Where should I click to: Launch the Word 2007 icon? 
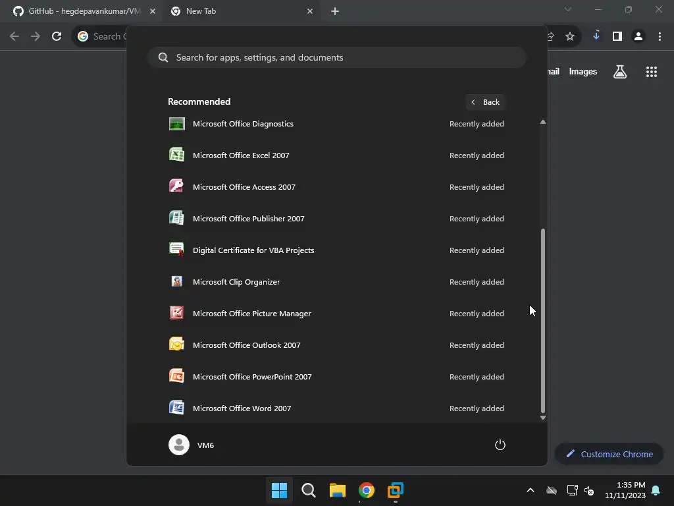tap(176, 408)
